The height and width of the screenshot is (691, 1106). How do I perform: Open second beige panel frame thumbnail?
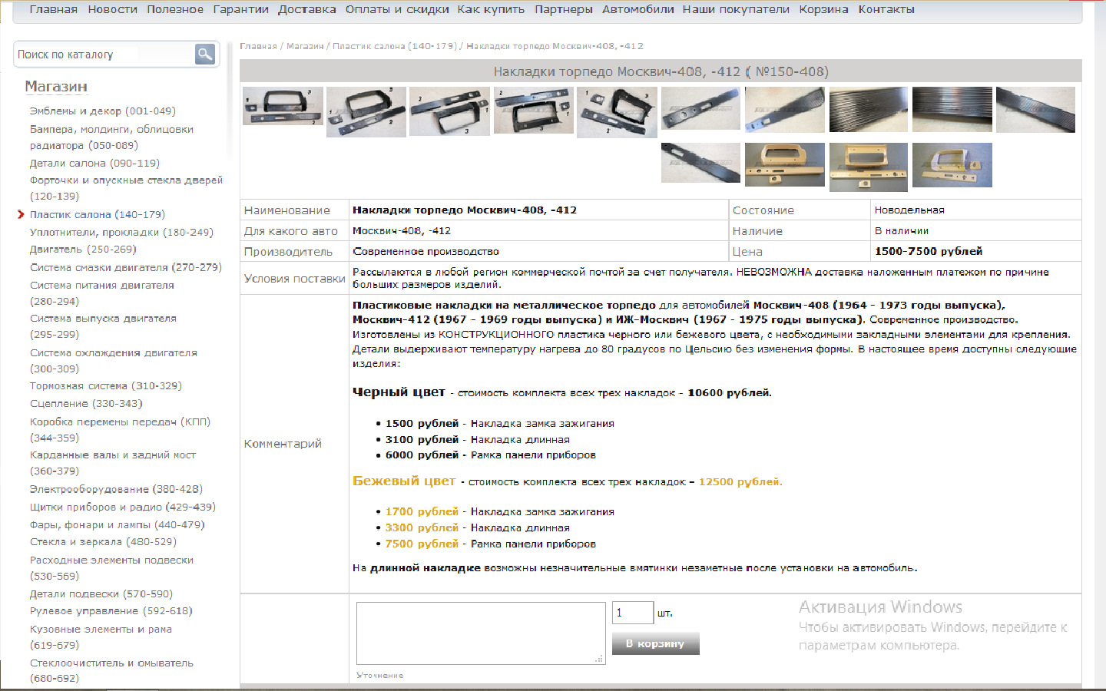pyautogui.click(x=868, y=167)
